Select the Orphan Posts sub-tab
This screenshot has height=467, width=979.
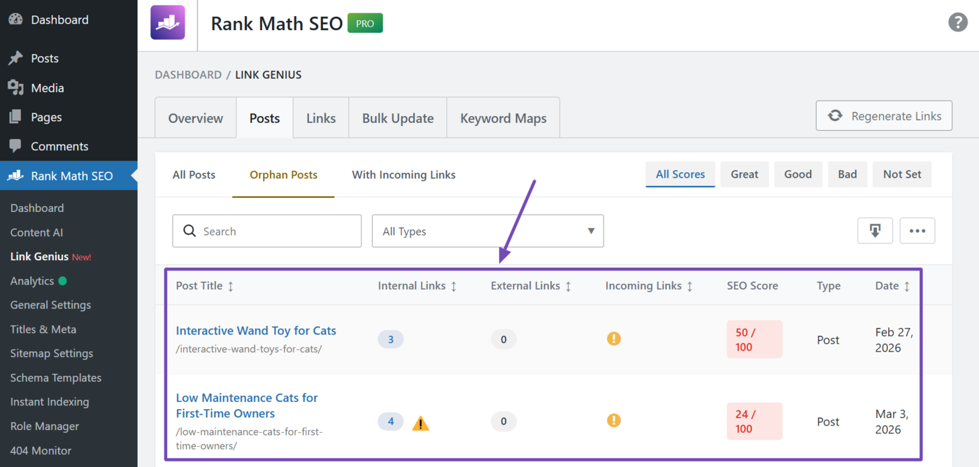[283, 175]
